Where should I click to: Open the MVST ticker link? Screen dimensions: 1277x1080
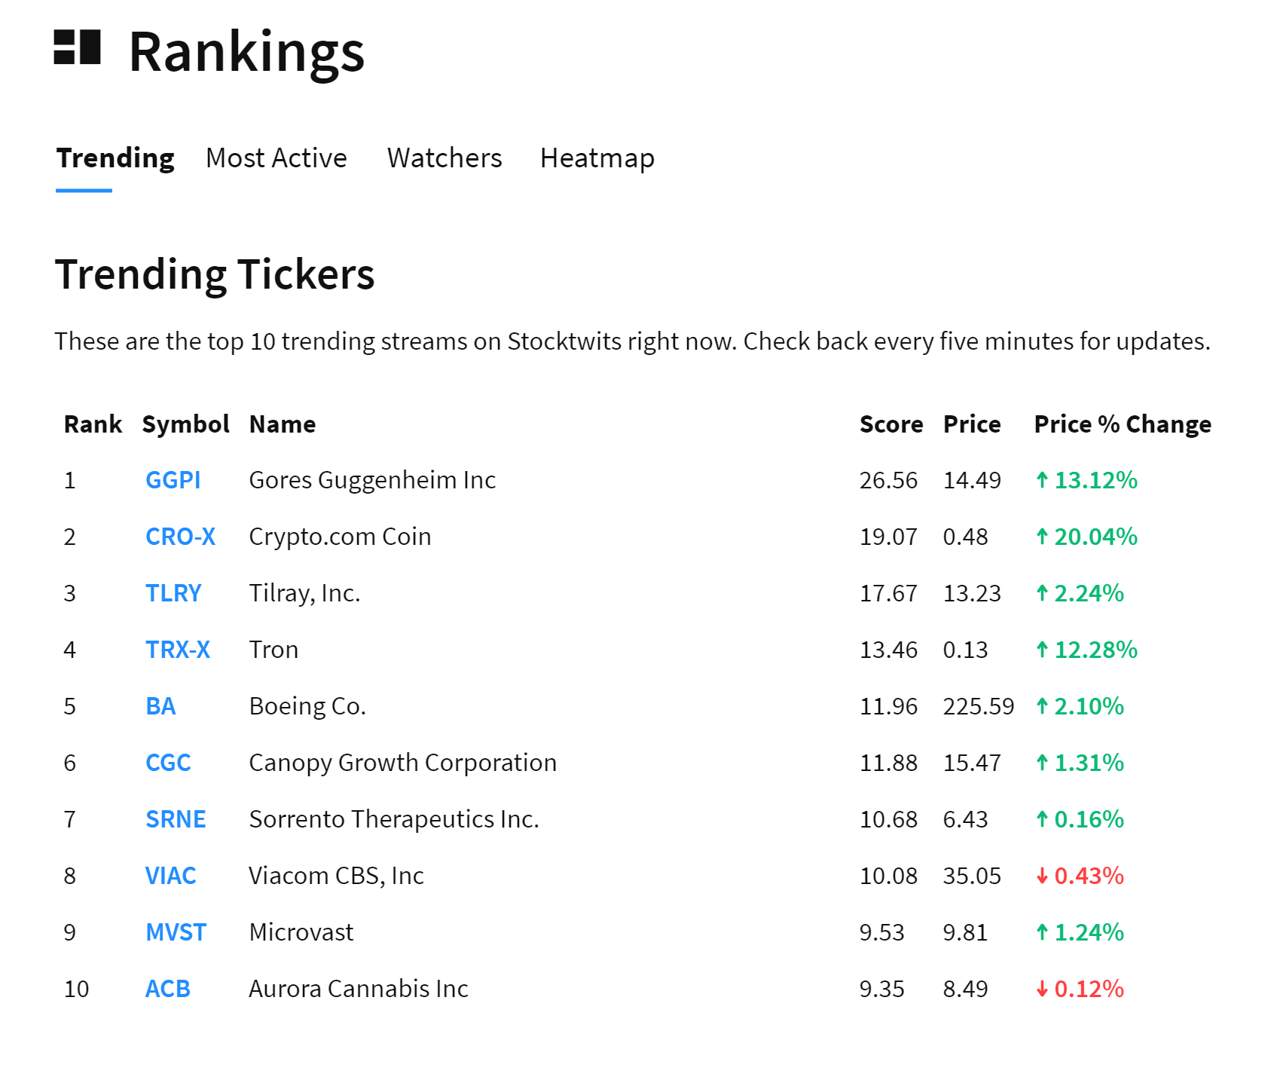176,932
